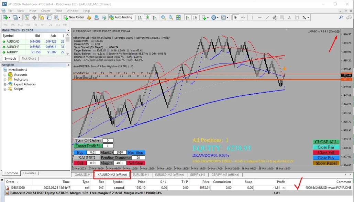Toggle the AutoTrading button
354x202 pixels.
pos(121,17)
